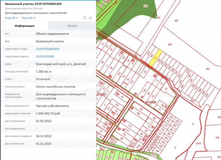This screenshot has height=160, width=221.
Task: Select parcel 636 on the map
Action: pos(159,60)
